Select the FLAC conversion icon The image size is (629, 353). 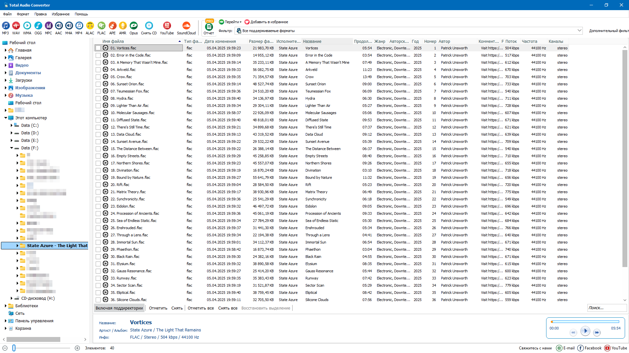[x=102, y=26]
